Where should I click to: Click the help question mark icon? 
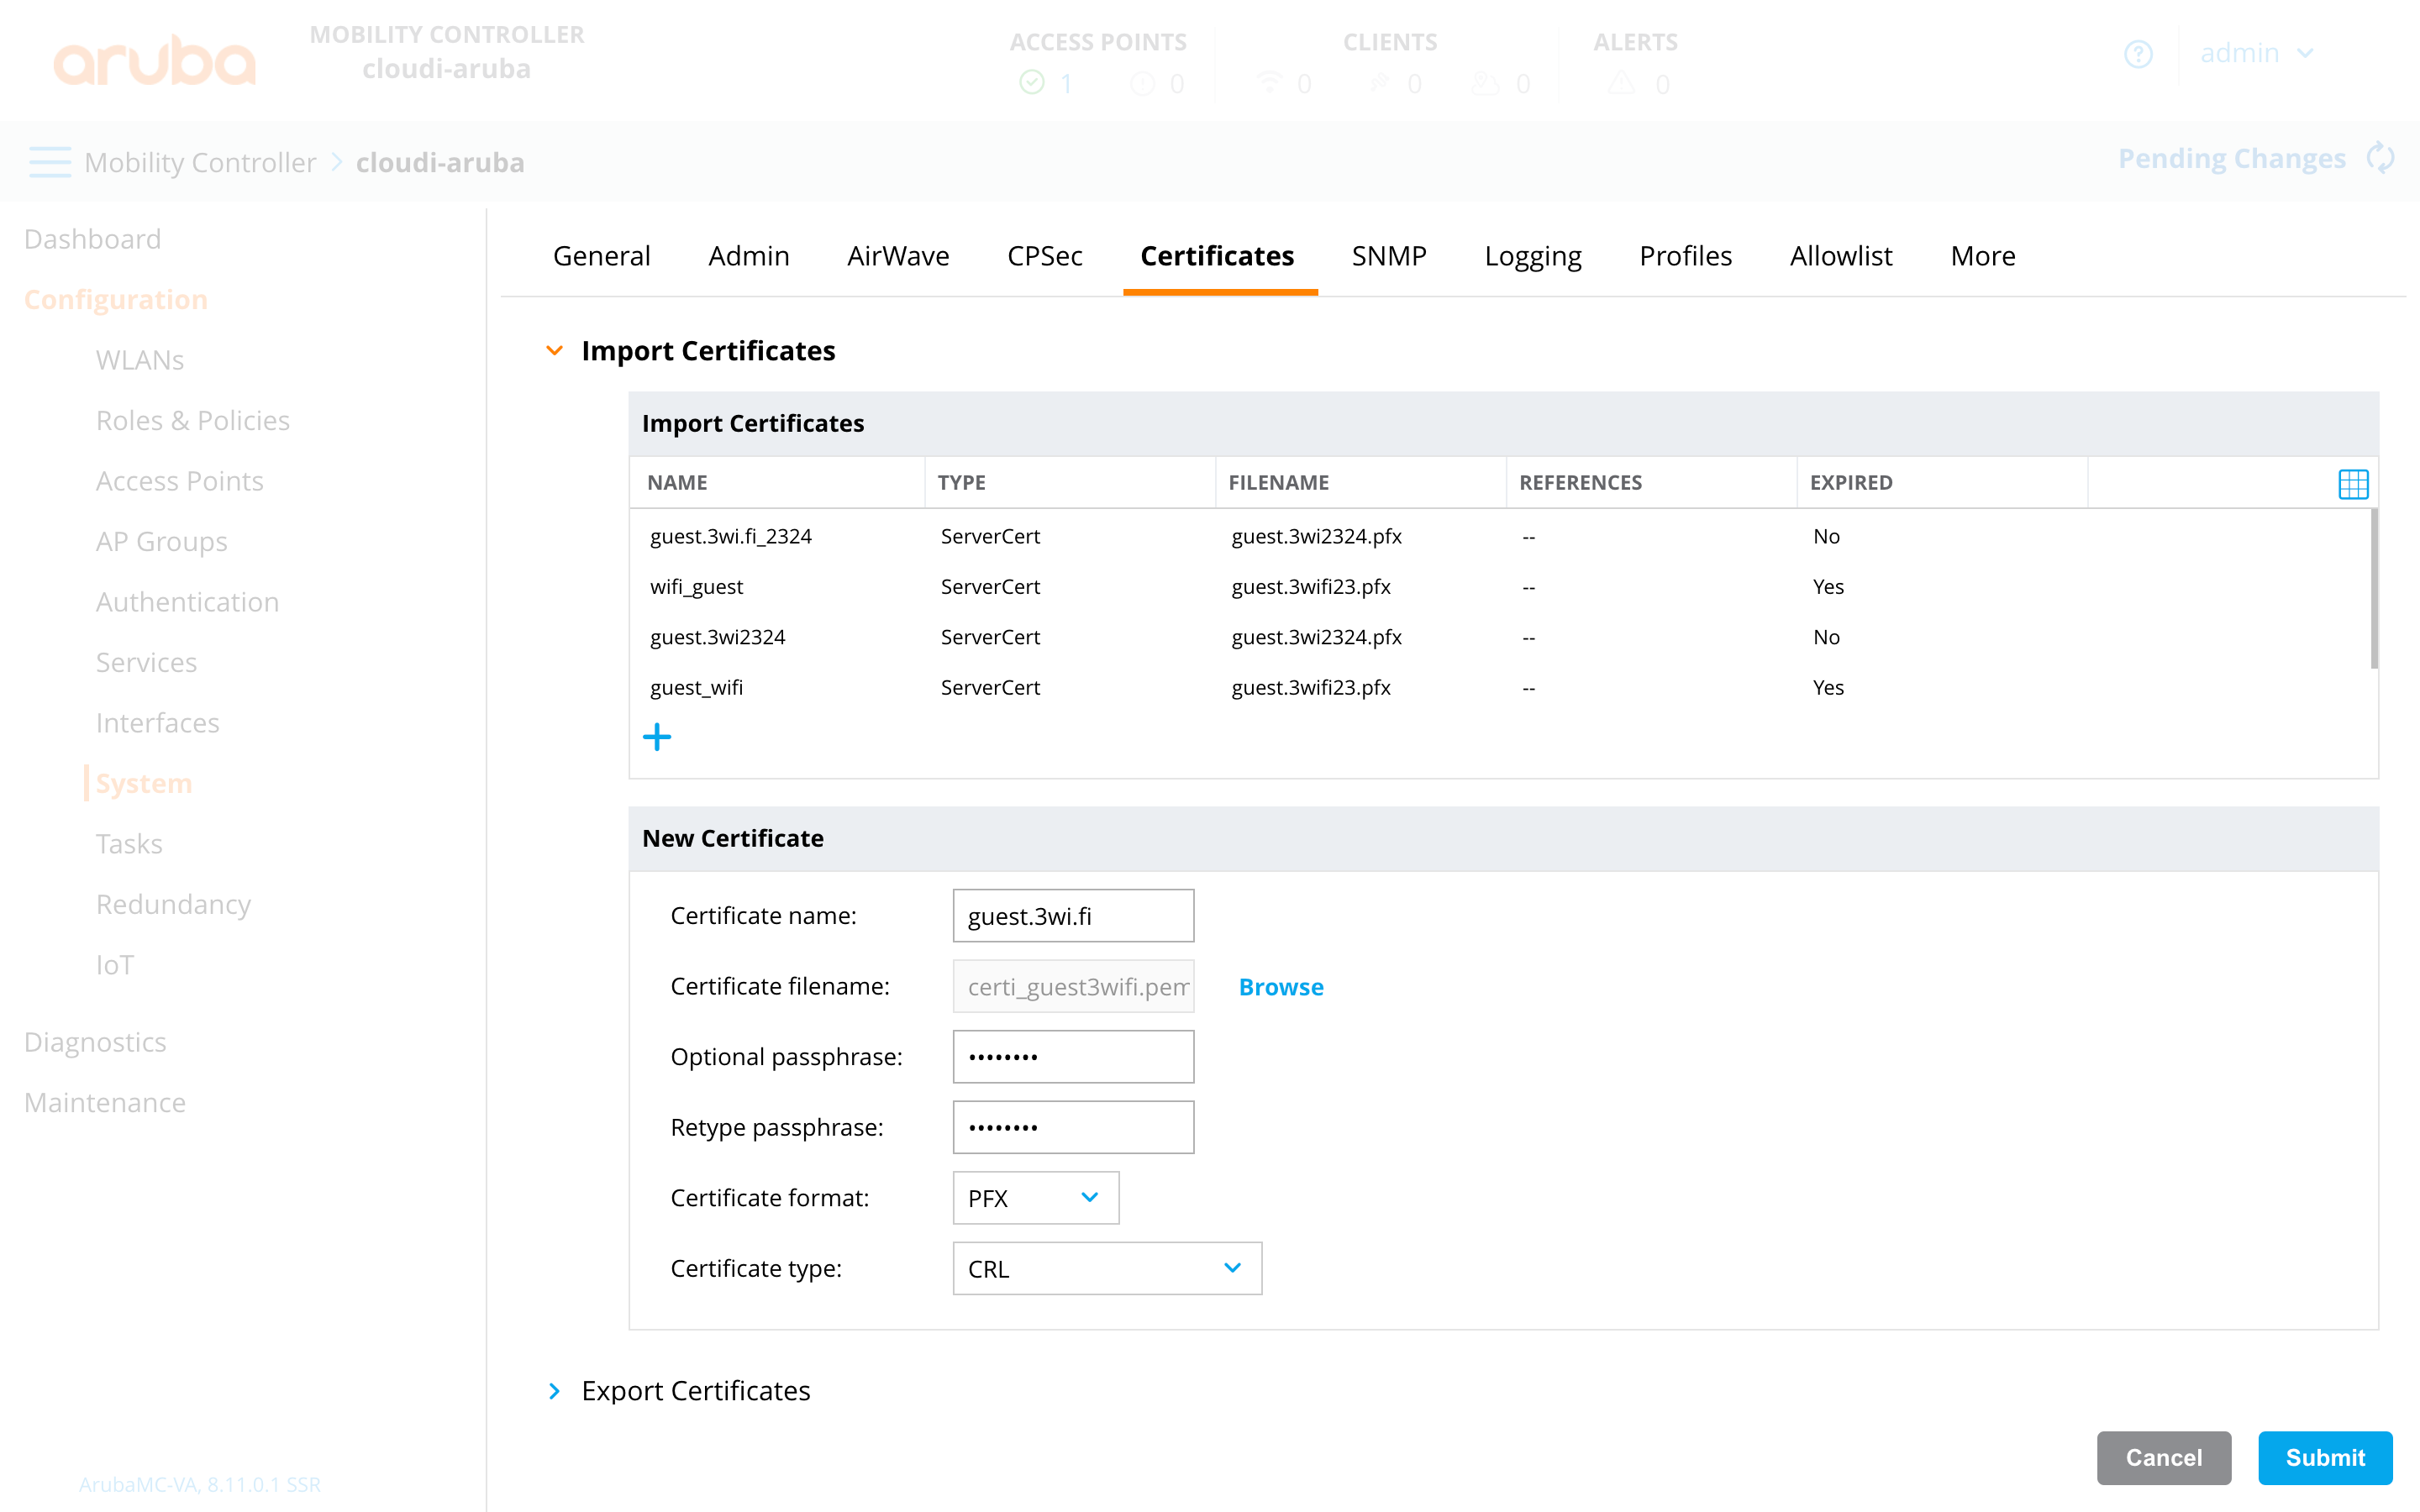[2139, 54]
